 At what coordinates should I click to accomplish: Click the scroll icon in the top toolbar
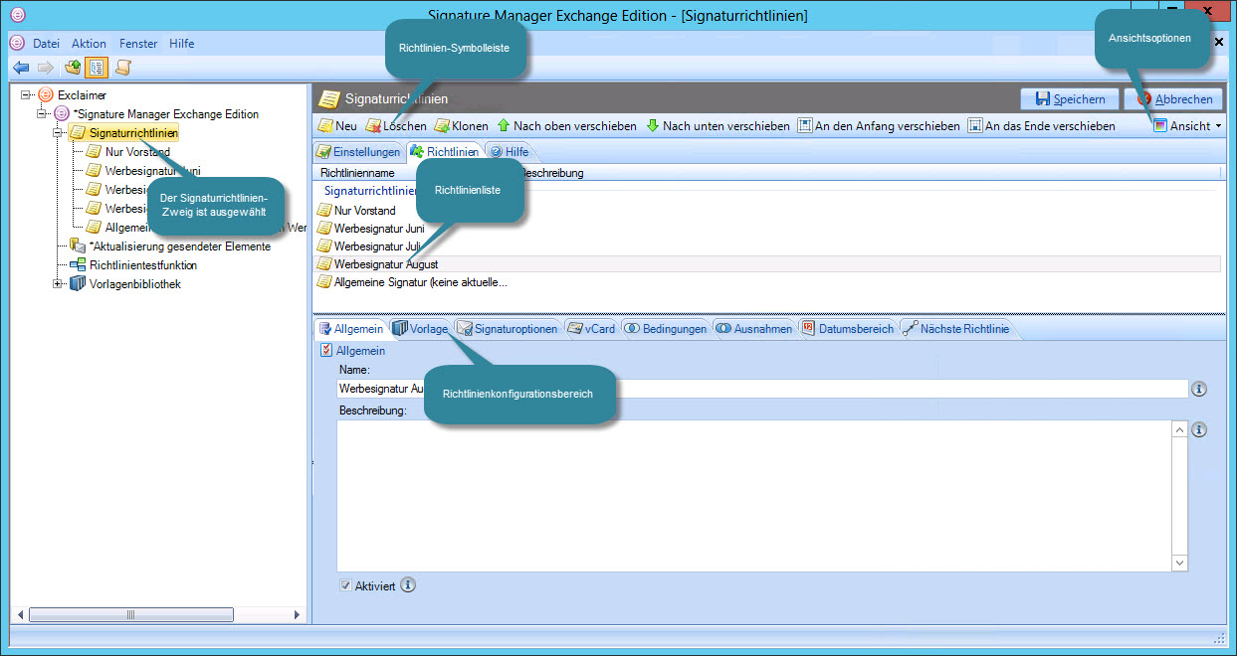coord(122,68)
